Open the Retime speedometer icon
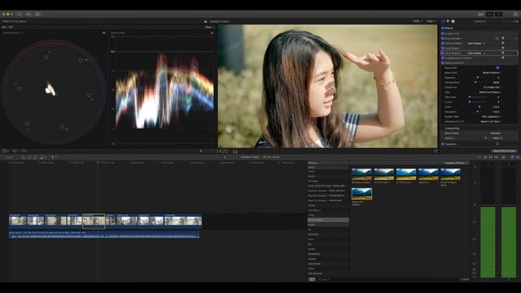 point(24,151)
